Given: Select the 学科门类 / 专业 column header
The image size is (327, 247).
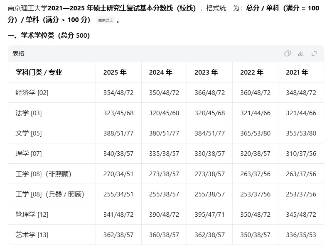Looking at the screenshot, I should 39,72.
